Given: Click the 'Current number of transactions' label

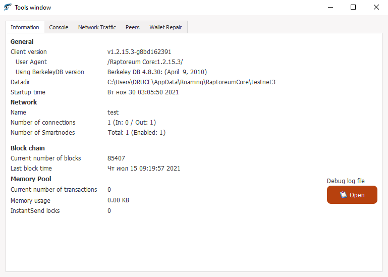Looking at the screenshot, I should pos(53,190).
